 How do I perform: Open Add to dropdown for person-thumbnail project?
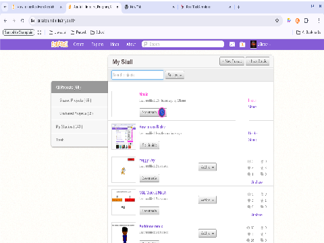point(207,234)
